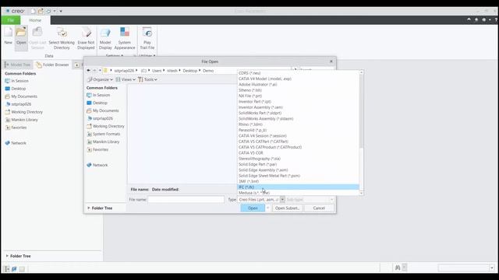Click the Open Subset button
499x280 pixels.
(x=287, y=208)
